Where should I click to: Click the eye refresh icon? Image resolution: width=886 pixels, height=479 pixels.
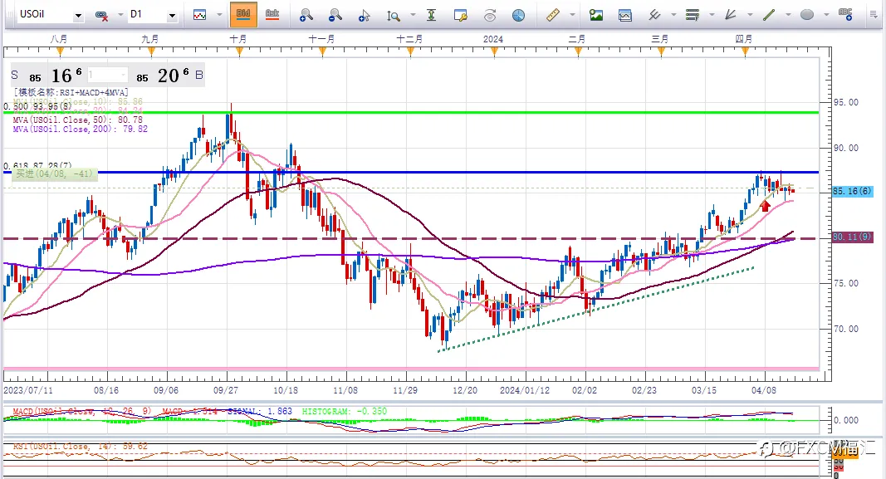click(x=490, y=15)
